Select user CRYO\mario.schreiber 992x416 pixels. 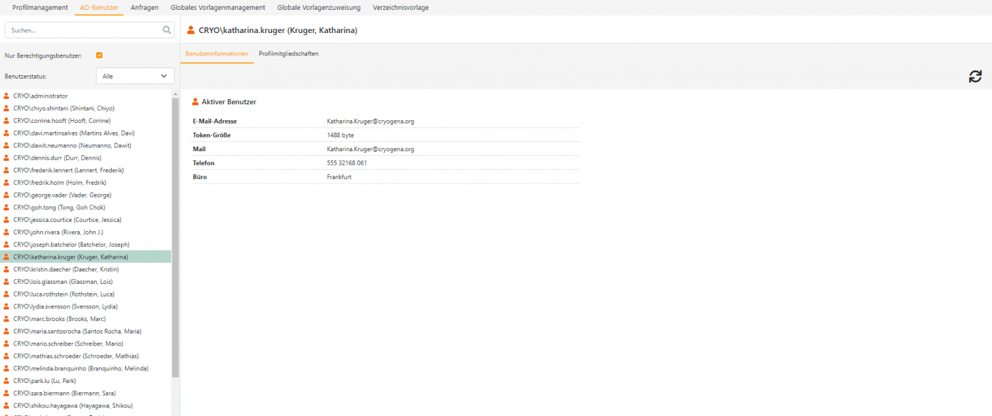pos(67,343)
